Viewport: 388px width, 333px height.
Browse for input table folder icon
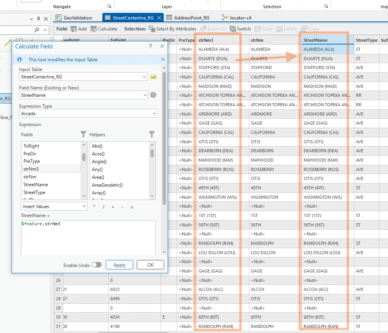tap(153, 77)
